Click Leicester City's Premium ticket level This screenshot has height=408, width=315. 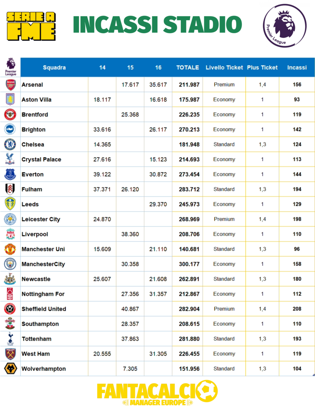224,219
